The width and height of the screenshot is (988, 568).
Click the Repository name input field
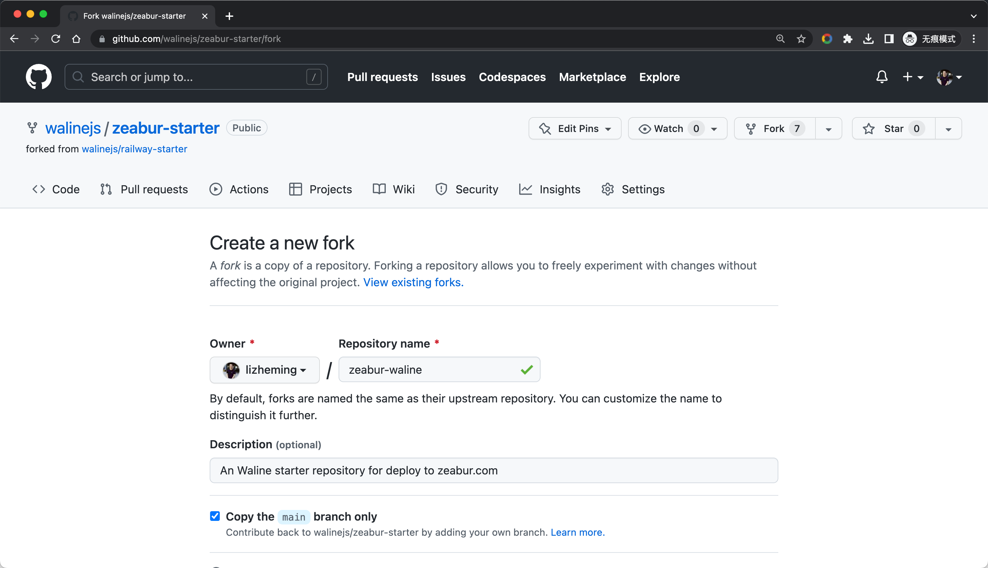pyautogui.click(x=430, y=370)
